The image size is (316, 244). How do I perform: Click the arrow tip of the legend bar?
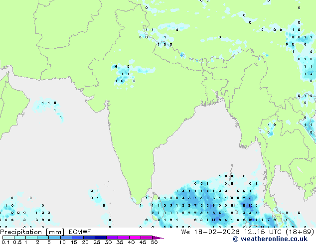(x=159, y=238)
